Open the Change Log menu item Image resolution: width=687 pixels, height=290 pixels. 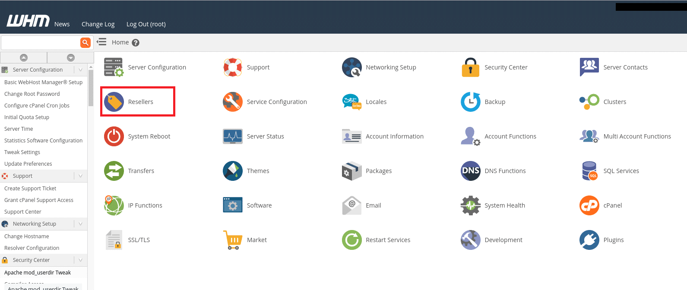[98, 24]
